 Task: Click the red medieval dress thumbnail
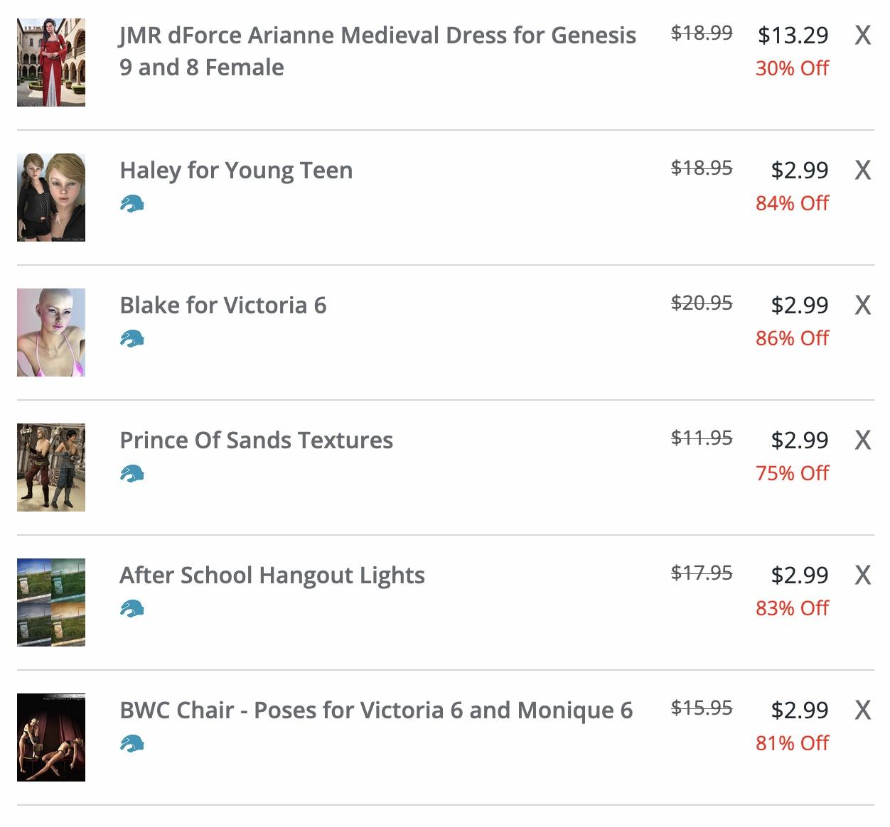51,63
